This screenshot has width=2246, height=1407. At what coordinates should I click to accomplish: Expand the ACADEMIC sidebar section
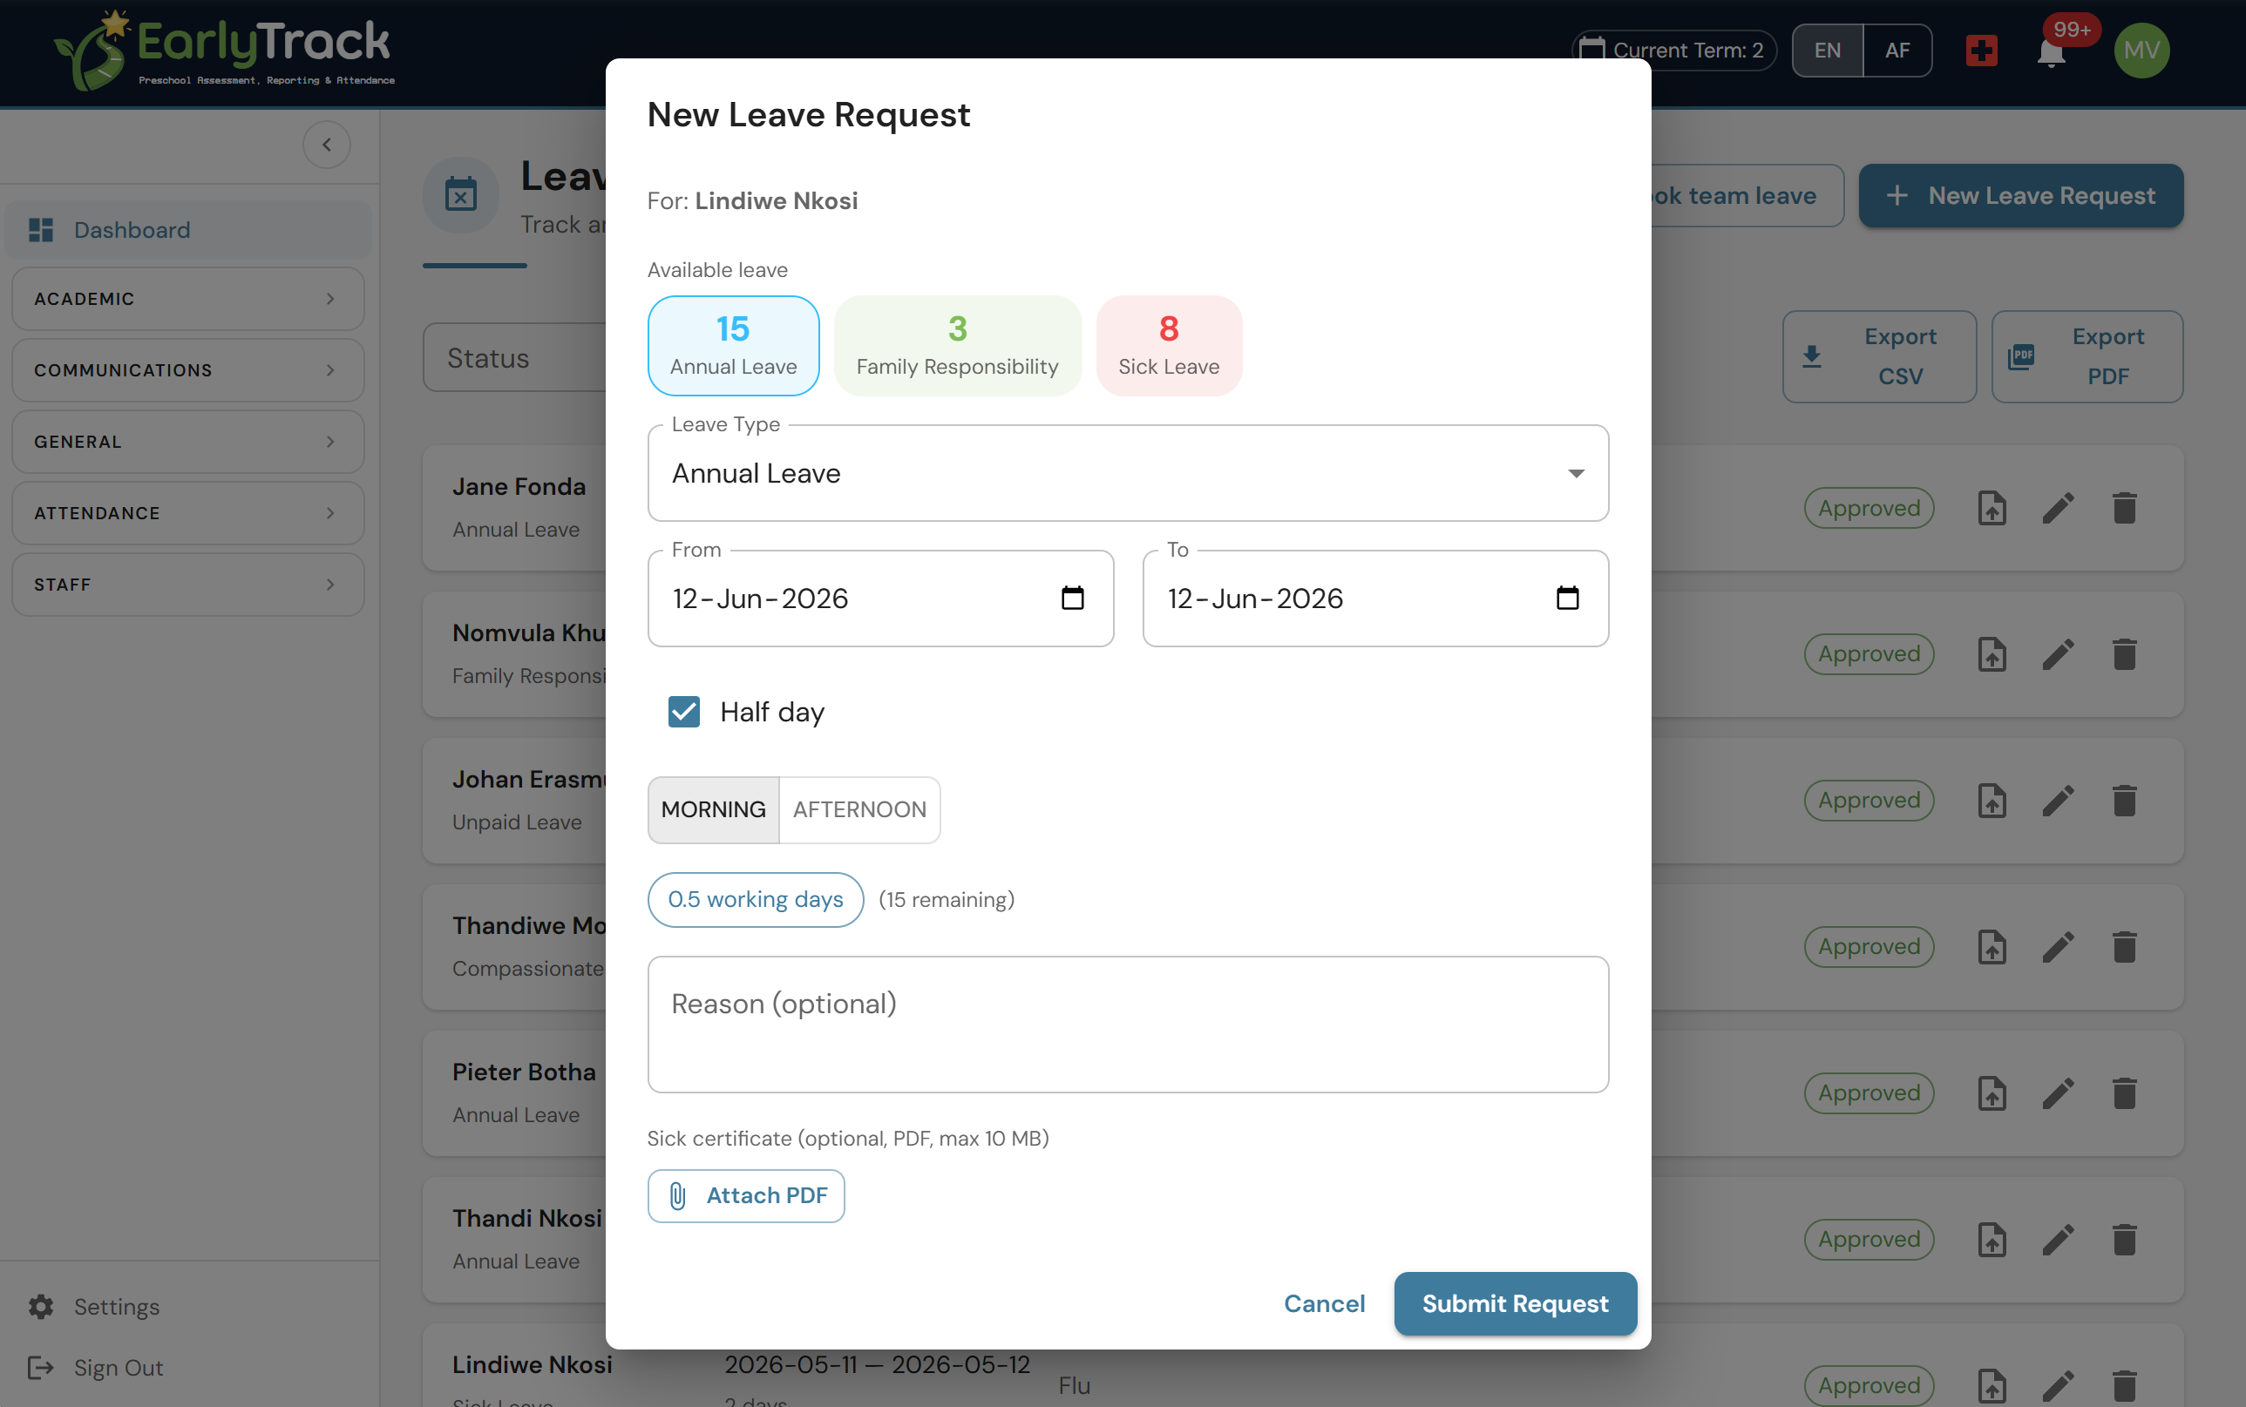pos(188,299)
